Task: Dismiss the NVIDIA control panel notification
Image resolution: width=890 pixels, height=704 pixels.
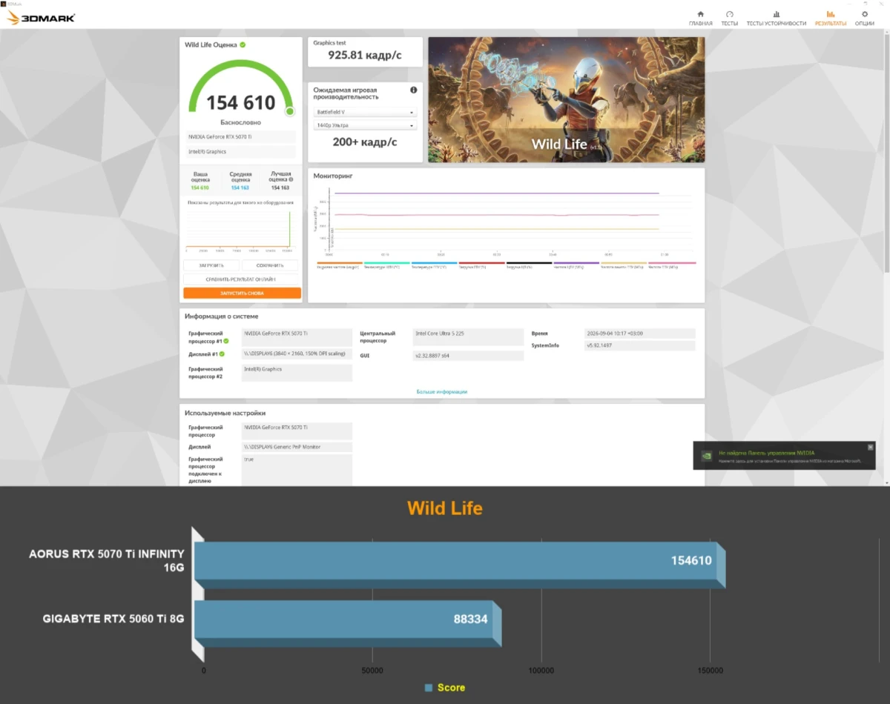Action: pyautogui.click(x=870, y=447)
